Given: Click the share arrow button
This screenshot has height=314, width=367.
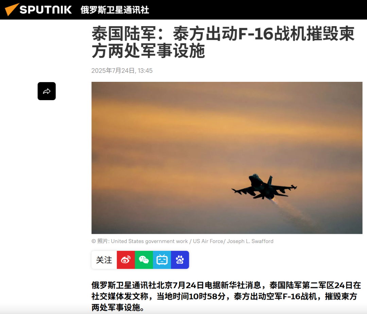Looking at the screenshot, I should [47, 91].
